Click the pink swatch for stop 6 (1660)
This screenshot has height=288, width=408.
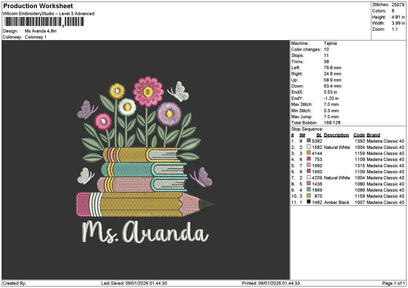coord(309,171)
